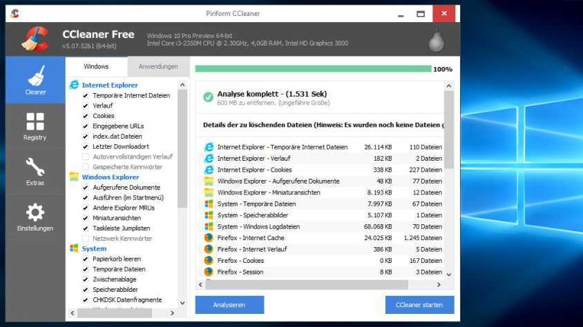Click the CCleaner starten button
583x327 pixels.
tap(419, 305)
